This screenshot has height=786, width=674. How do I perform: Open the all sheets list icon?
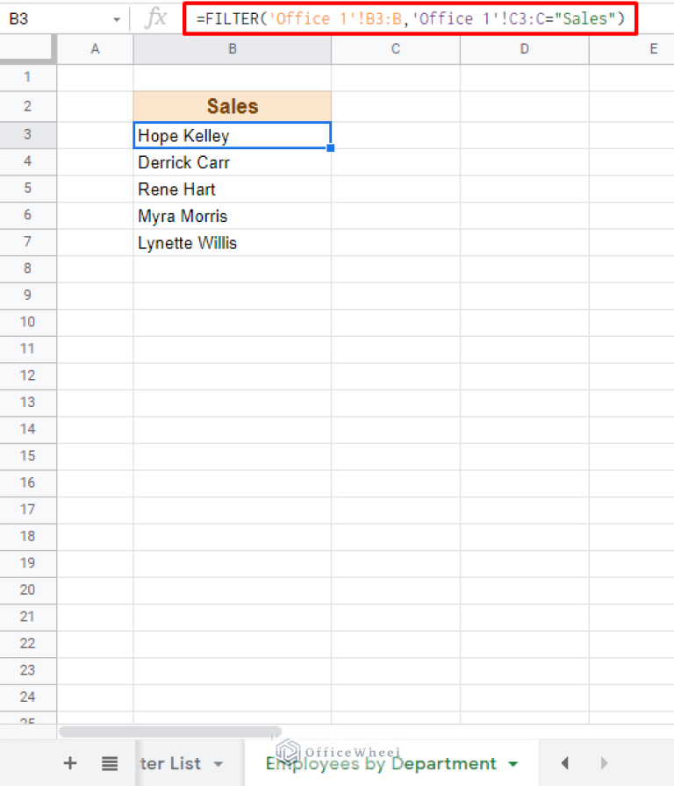click(109, 763)
